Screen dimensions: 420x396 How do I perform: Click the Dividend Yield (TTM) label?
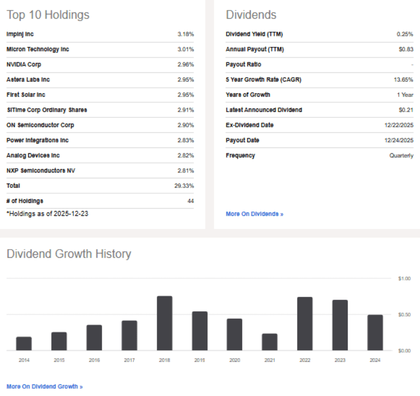[254, 34]
